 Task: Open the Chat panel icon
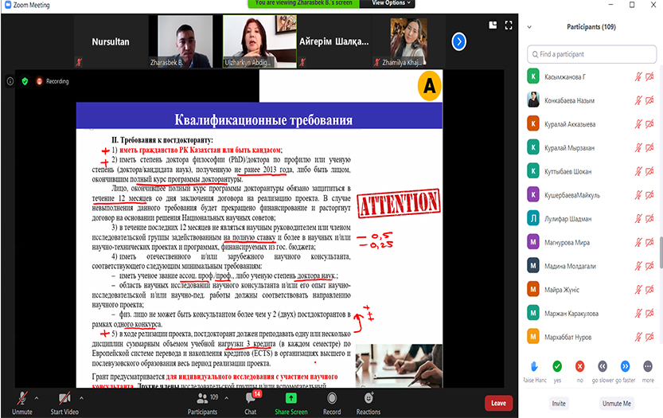click(x=251, y=398)
